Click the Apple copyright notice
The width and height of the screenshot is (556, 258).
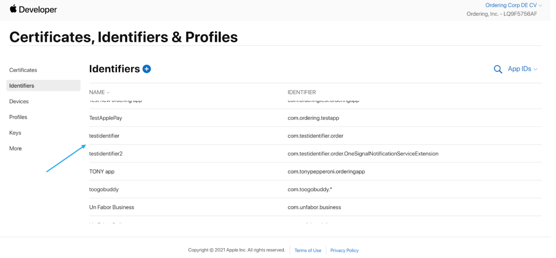tap(237, 250)
